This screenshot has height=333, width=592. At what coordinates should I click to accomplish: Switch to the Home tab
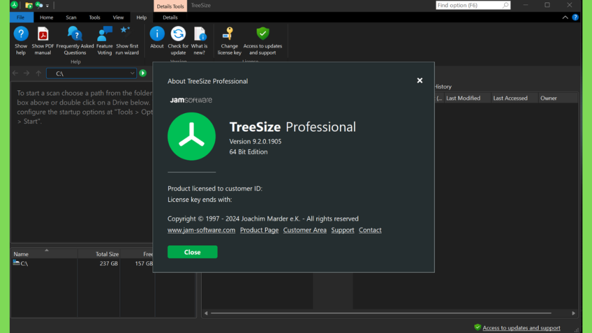pyautogui.click(x=46, y=17)
